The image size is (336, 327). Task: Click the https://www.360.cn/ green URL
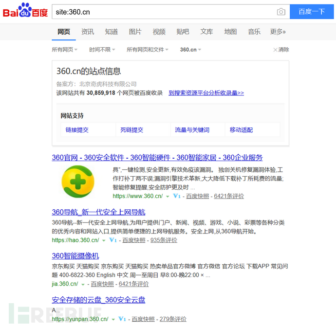tap(138, 196)
